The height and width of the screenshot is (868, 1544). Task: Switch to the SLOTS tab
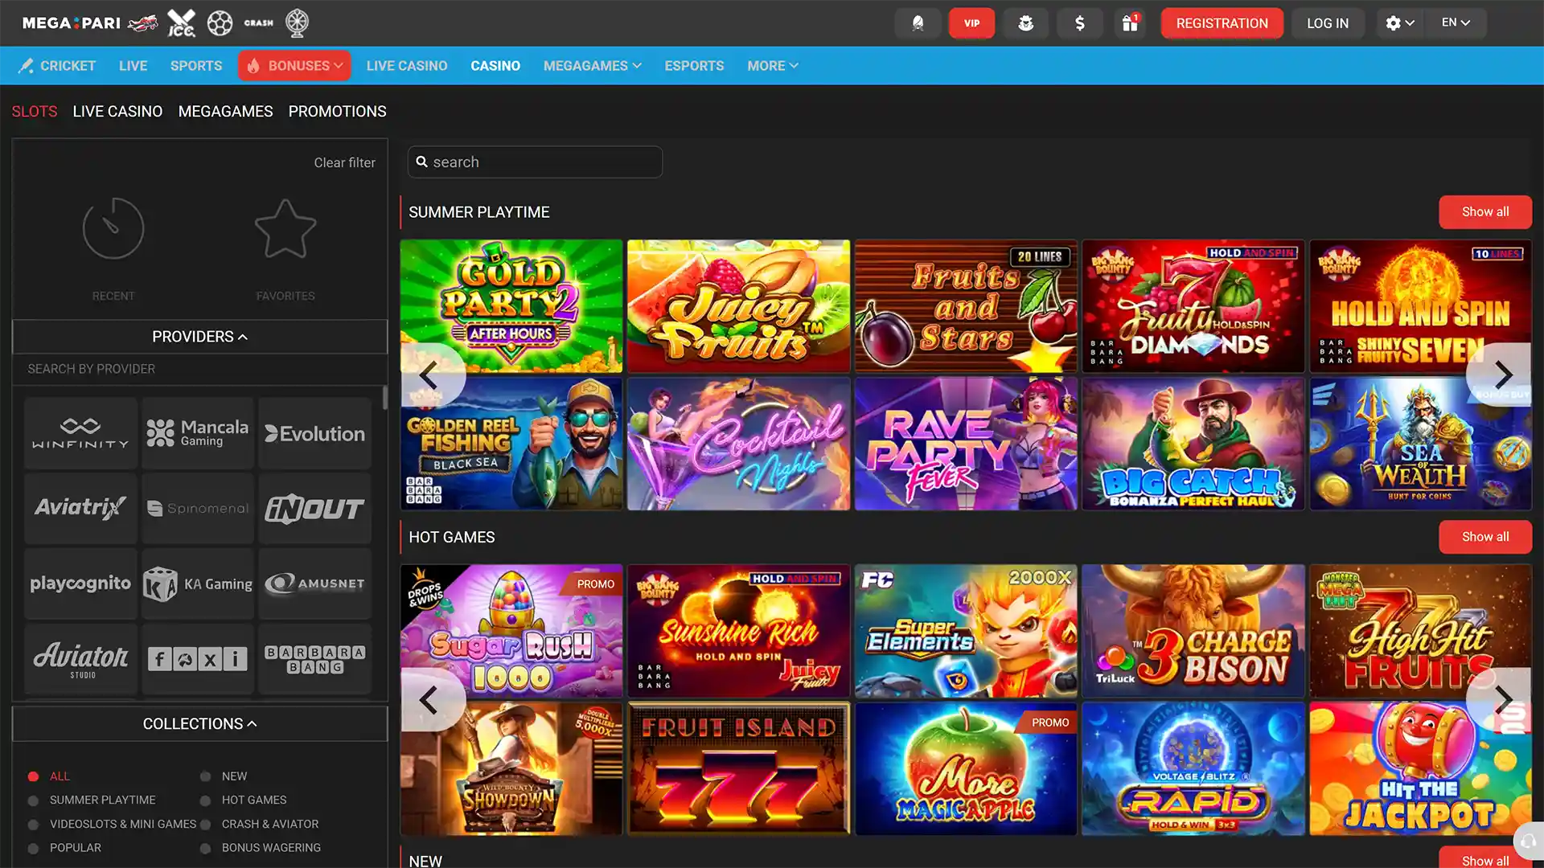pos(35,112)
